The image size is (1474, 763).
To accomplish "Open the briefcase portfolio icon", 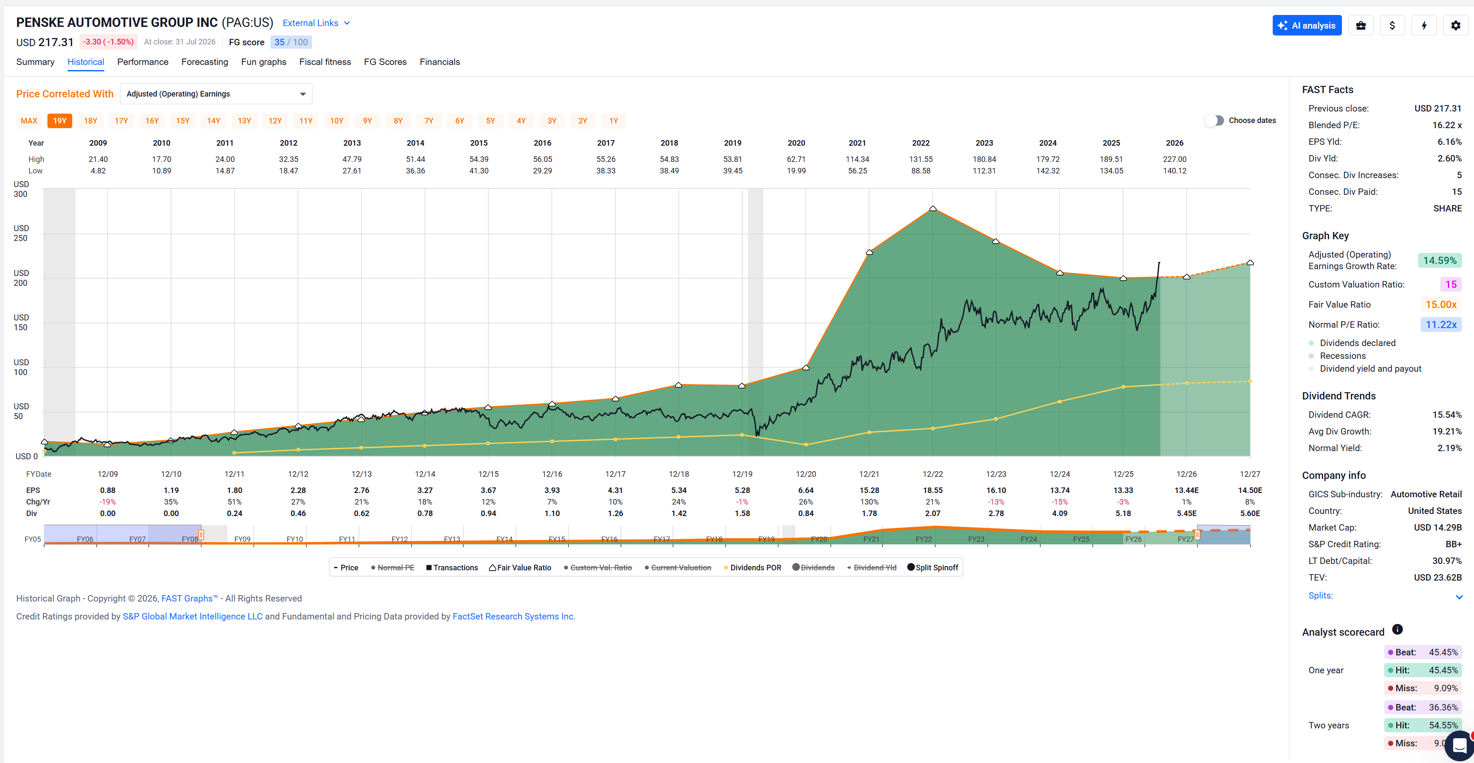I will click(x=1361, y=25).
